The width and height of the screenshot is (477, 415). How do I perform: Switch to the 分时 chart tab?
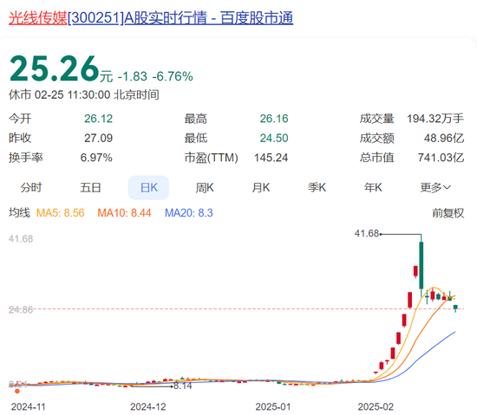pyautogui.click(x=30, y=187)
